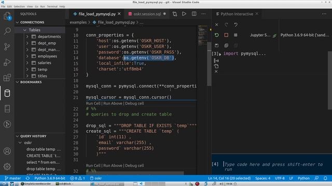Change language mode from Python

pos(303,178)
